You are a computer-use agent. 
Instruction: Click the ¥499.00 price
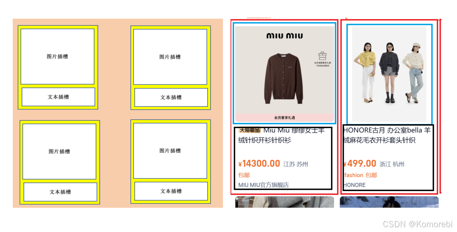pyautogui.click(x=360, y=164)
